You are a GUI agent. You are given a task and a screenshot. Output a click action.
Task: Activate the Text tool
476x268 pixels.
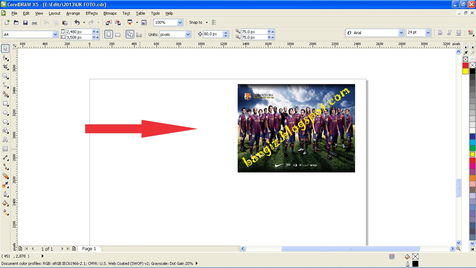click(5, 140)
